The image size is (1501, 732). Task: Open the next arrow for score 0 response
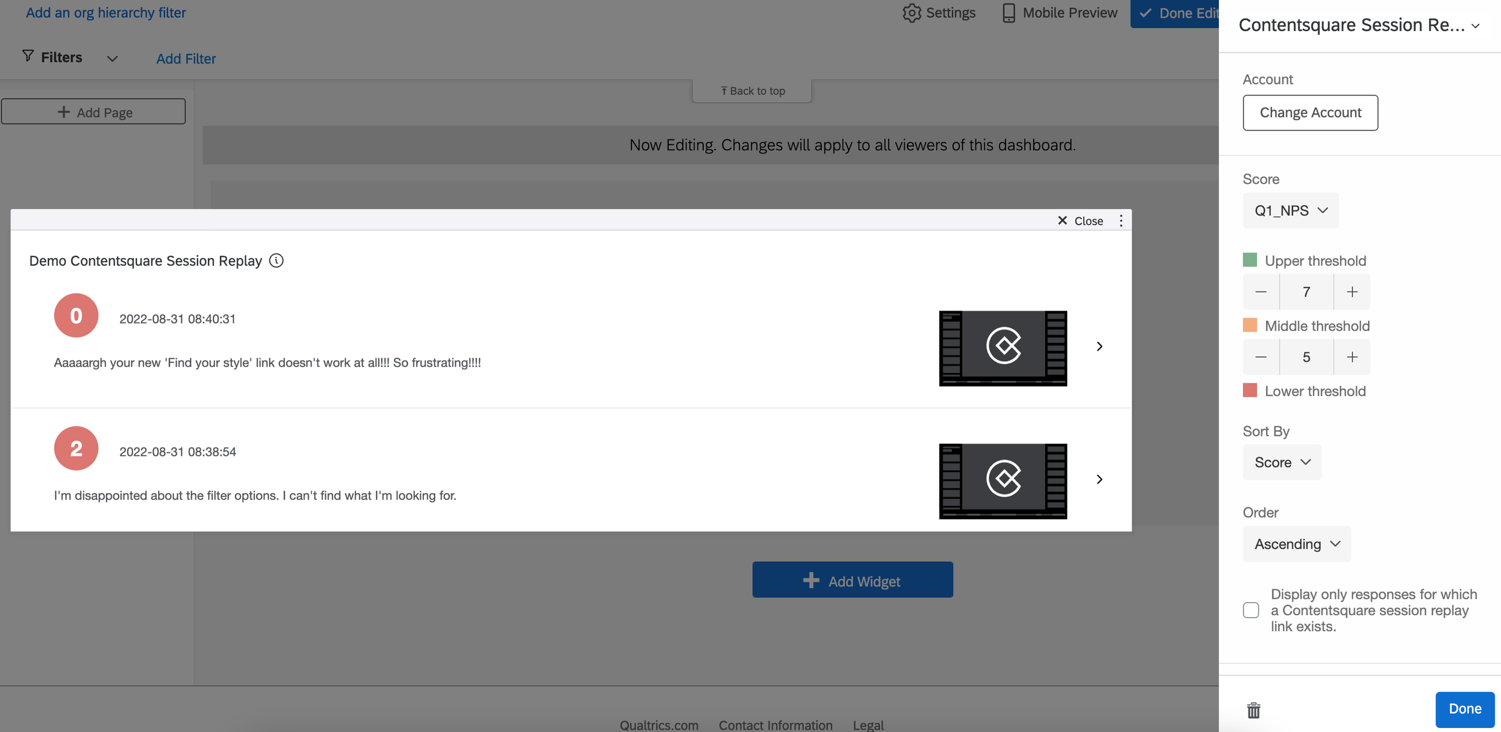[1099, 347]
